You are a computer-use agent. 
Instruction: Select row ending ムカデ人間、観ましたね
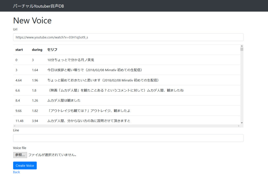pos(127,90)
